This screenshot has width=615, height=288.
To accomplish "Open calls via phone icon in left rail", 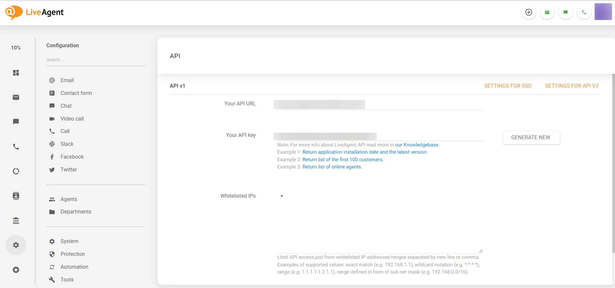I will pyautogui.click(x=16, y=146).
